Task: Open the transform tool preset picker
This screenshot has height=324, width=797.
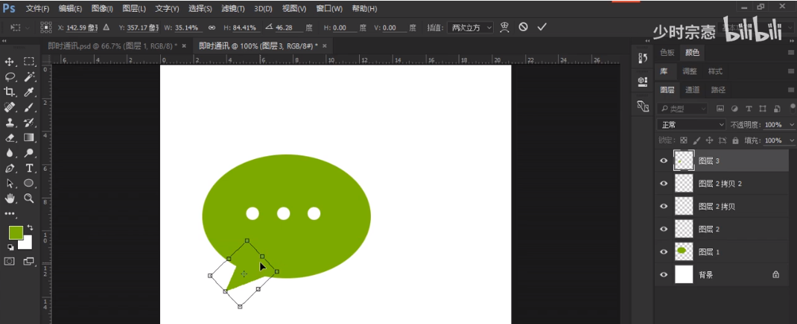Action: (19, 27)
